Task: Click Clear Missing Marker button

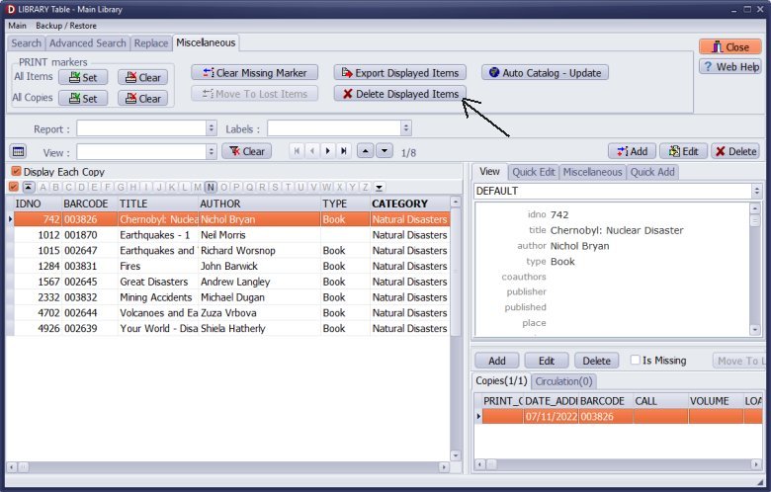Action: (x=254, y=73)
